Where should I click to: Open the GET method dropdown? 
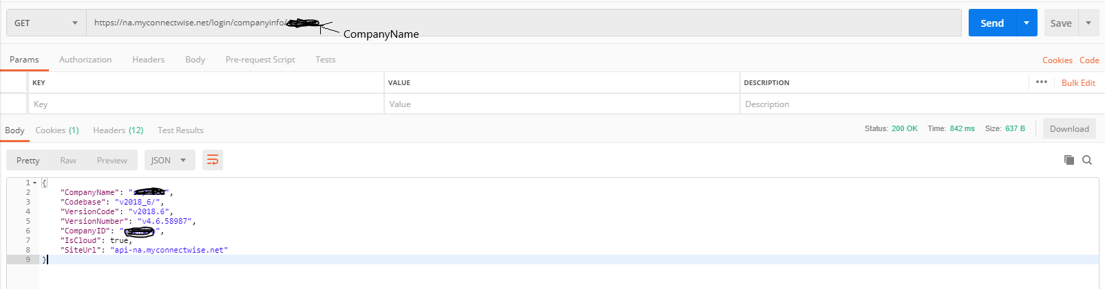(x=45, y=23)
